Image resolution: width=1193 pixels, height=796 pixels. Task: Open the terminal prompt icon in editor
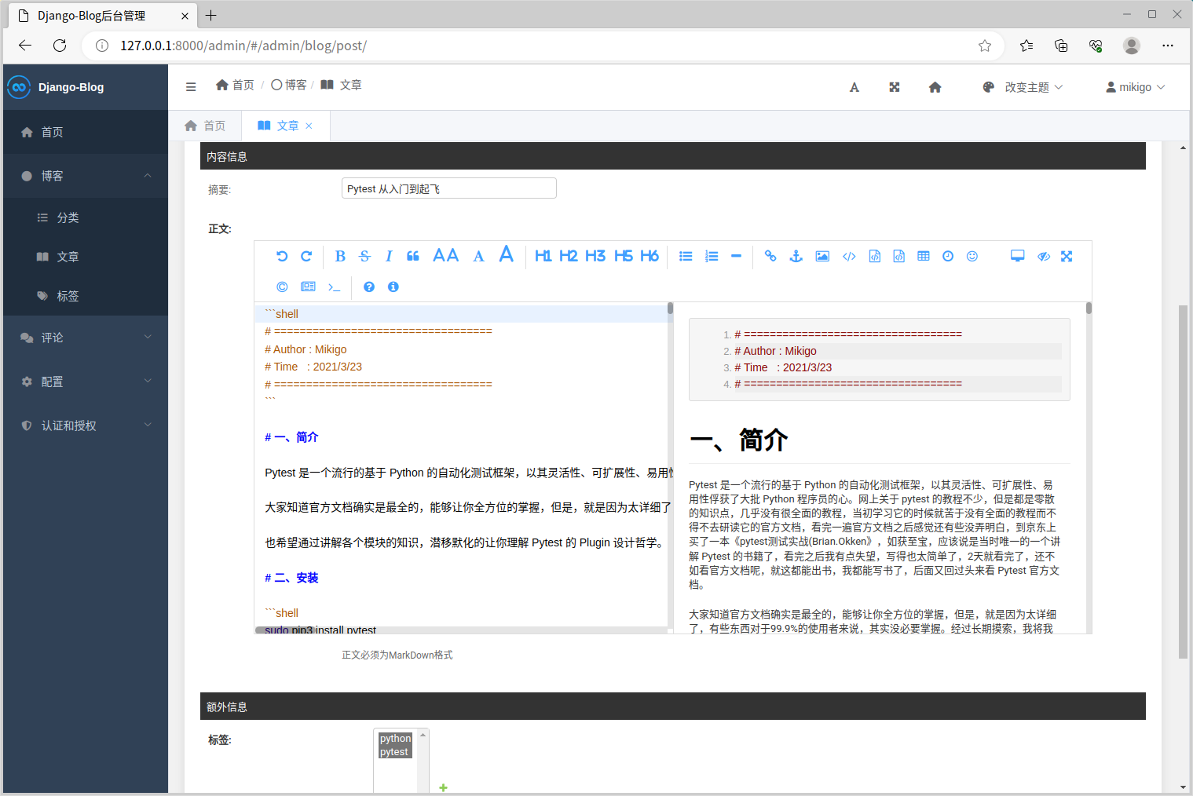[335, 287]
